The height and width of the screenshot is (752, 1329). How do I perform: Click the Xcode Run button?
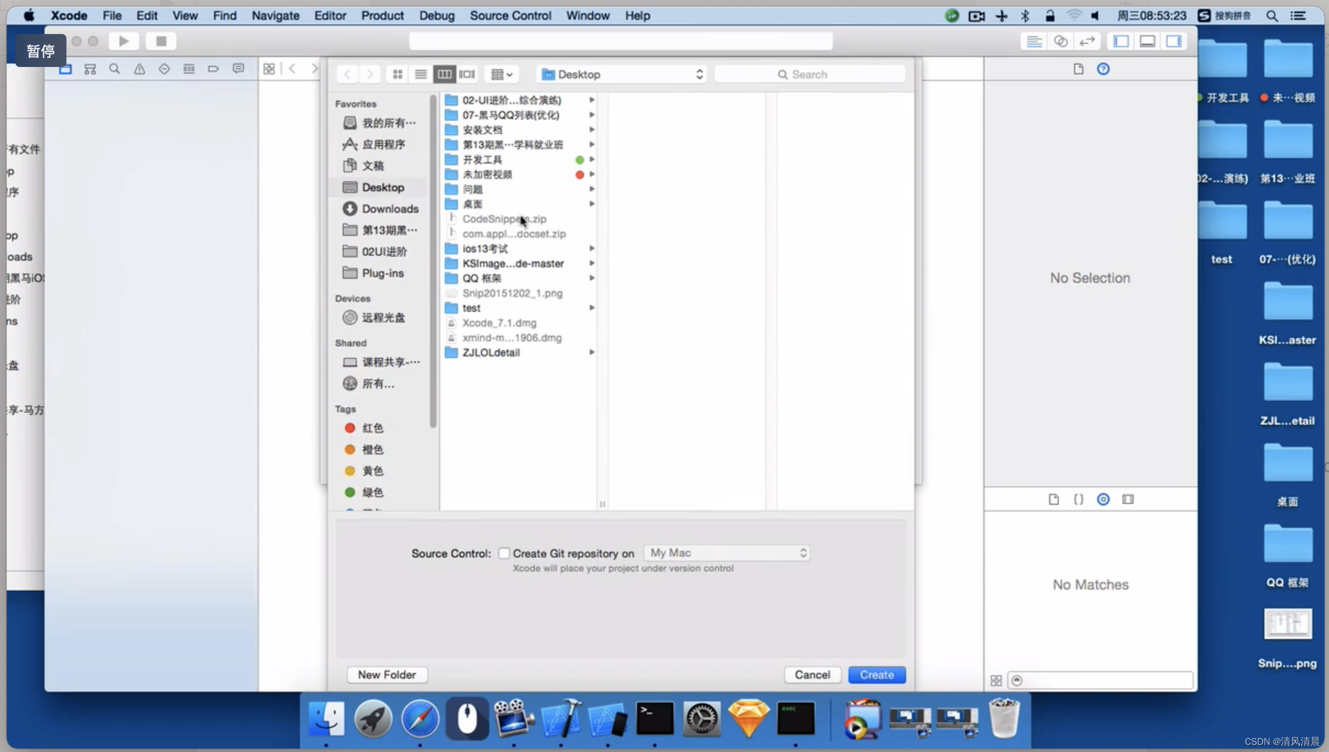[x=124, y=41]
